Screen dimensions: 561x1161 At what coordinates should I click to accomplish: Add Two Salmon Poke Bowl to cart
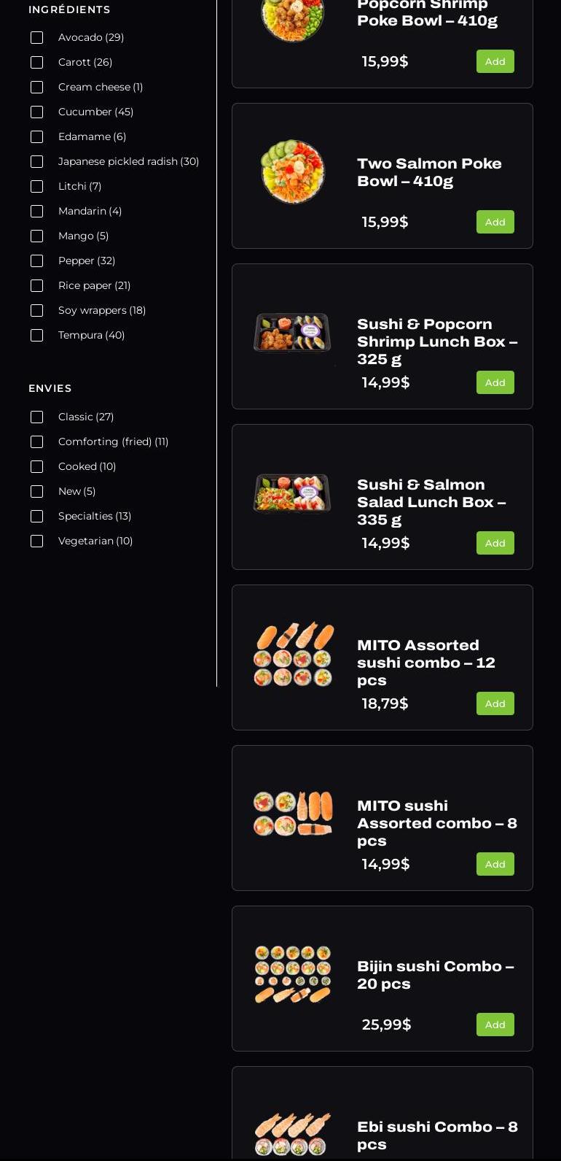click(495, 222)
